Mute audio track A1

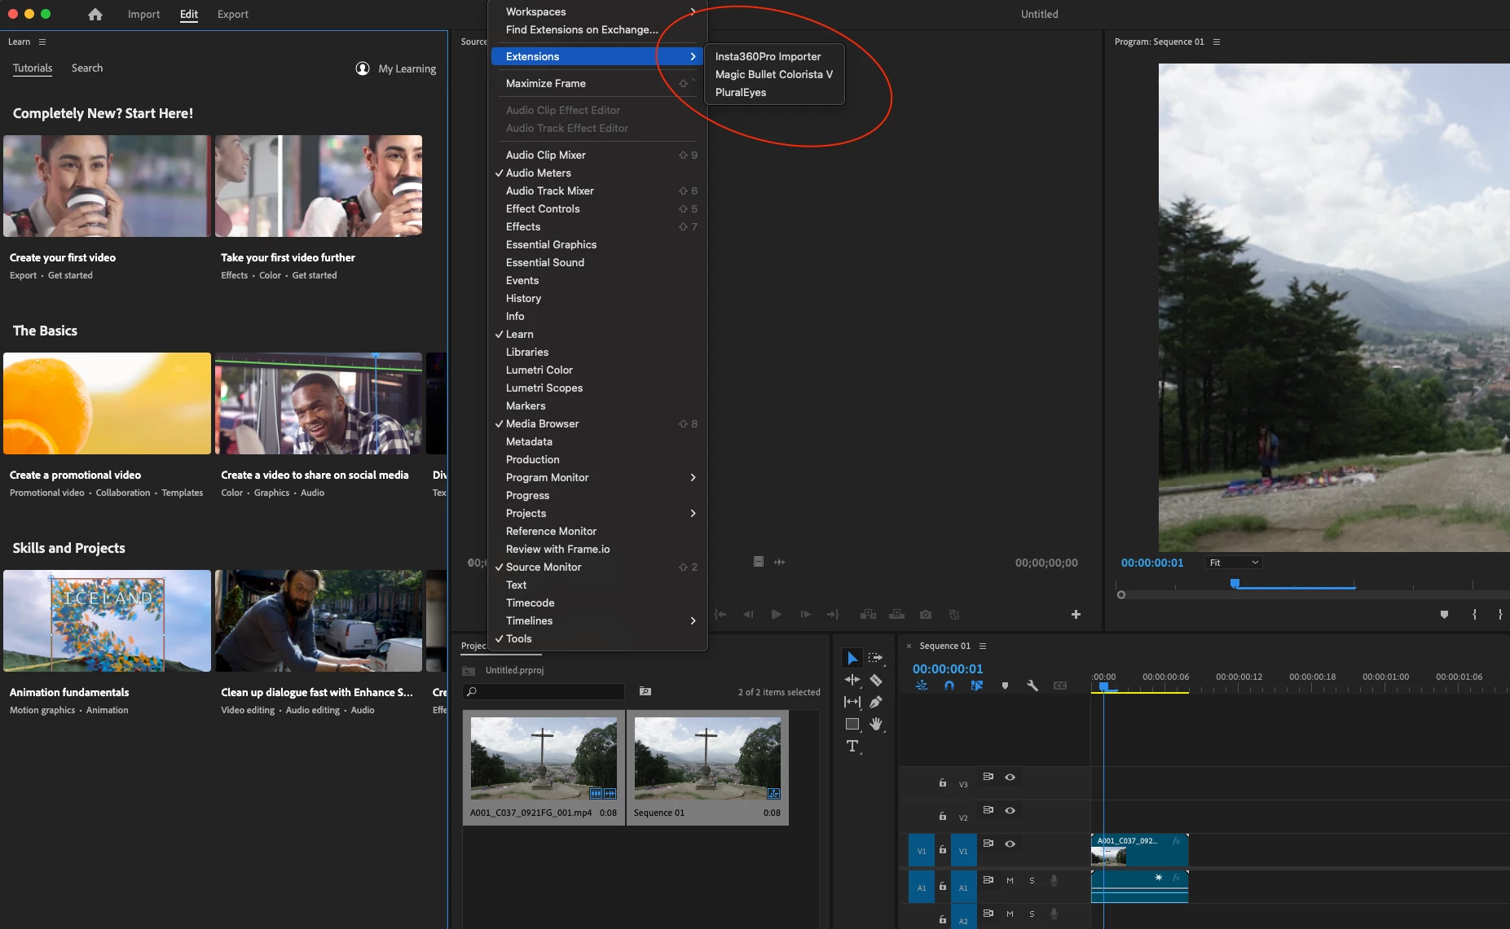1010,880
